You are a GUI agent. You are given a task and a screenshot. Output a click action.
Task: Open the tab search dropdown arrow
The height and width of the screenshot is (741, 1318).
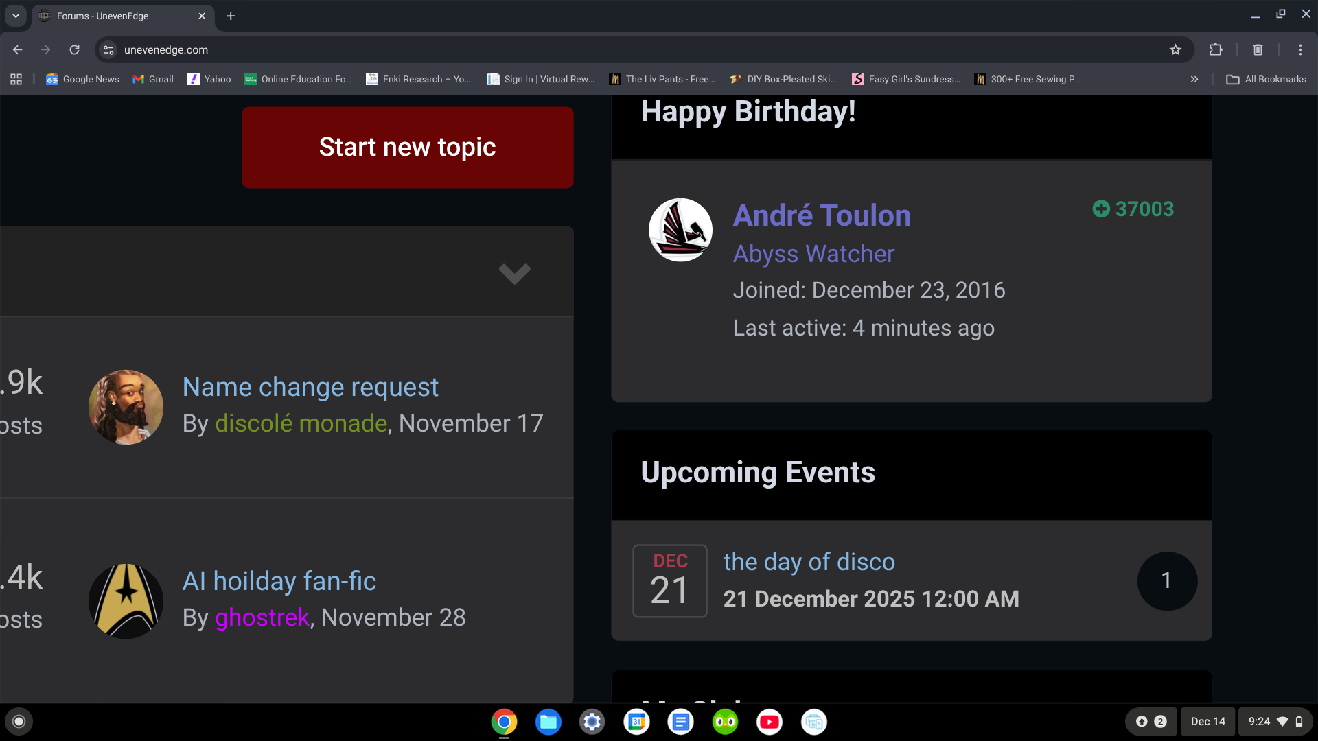coord(15,15)
